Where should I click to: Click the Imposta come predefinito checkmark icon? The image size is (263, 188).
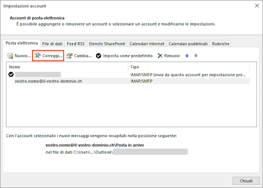[99, 56]
